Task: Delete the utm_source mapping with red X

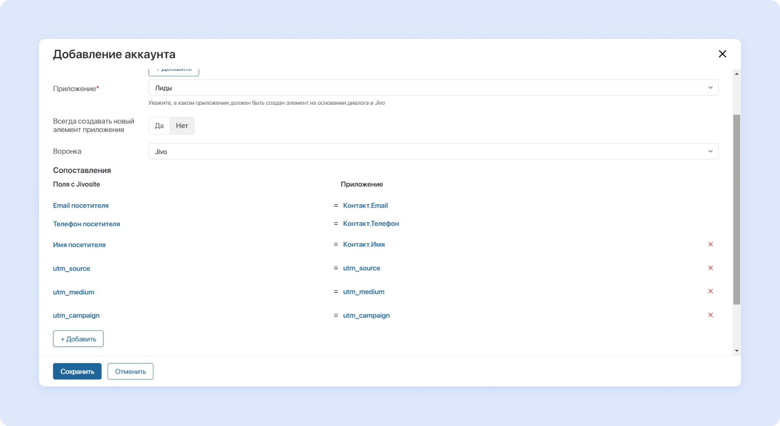Action: point(710,268)
